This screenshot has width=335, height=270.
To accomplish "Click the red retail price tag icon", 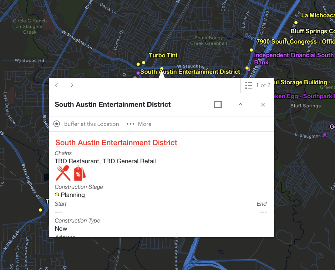I will coord(79,173).
